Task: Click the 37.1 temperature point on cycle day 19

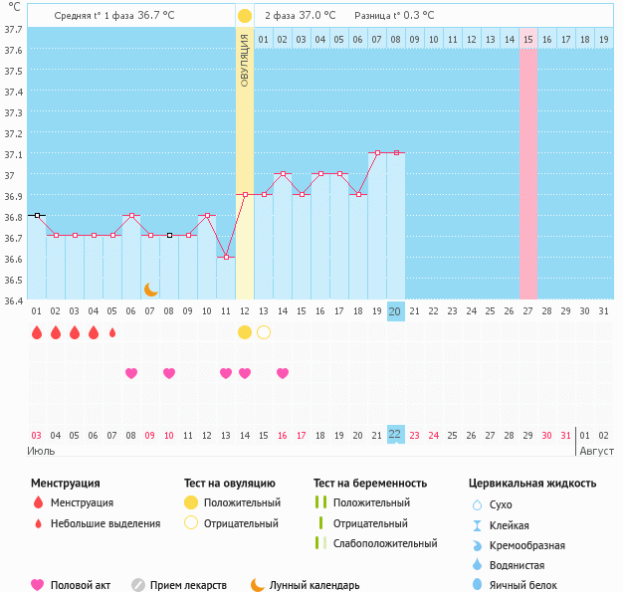Action: [x=376, y=153]
